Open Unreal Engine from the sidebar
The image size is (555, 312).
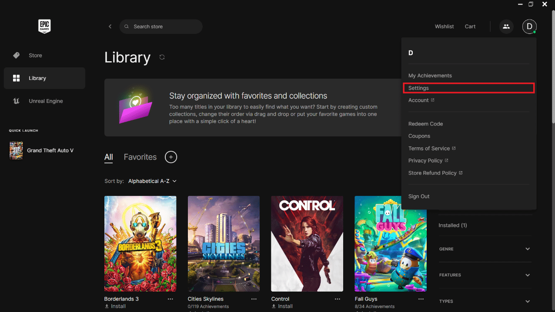click(44, 101)
